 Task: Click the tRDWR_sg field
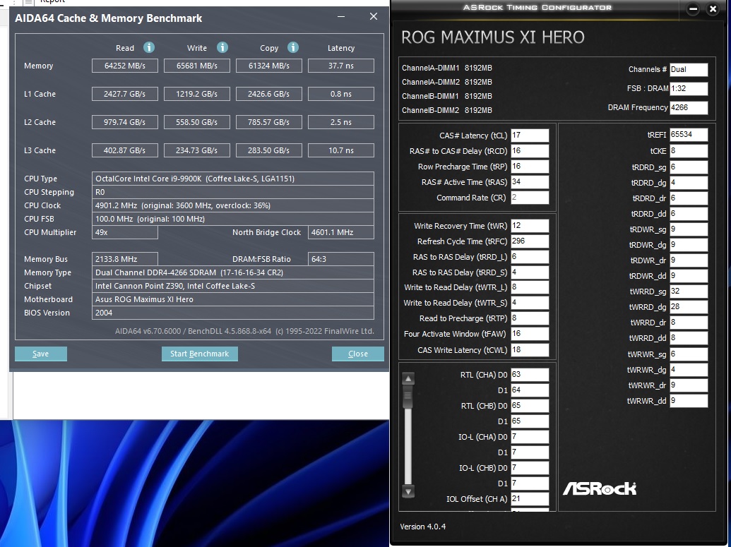pos(689,229)
